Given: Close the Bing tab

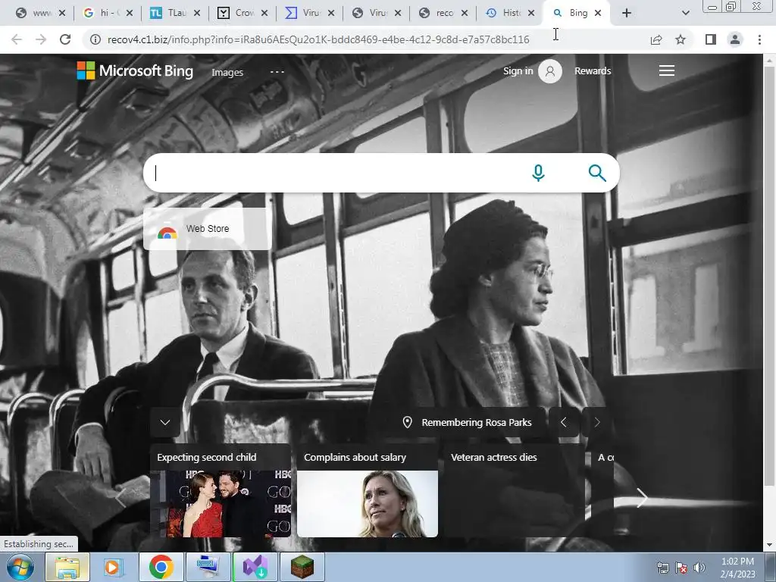Looking at the screenshot, I should (x=598, y=13).
